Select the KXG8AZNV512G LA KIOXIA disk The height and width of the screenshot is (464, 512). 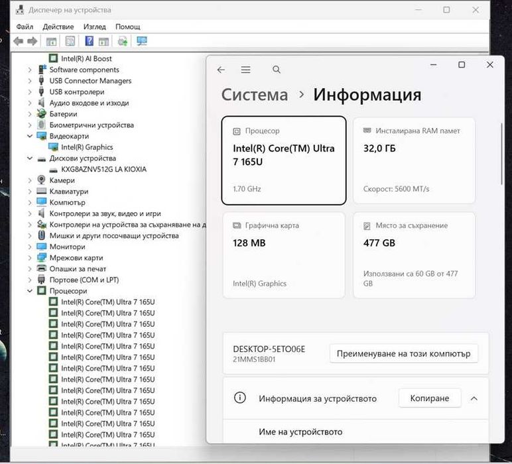pos(103,169)
